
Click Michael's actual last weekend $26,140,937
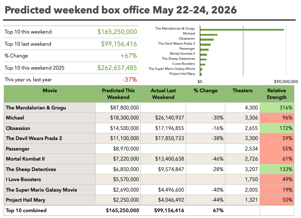169,118
